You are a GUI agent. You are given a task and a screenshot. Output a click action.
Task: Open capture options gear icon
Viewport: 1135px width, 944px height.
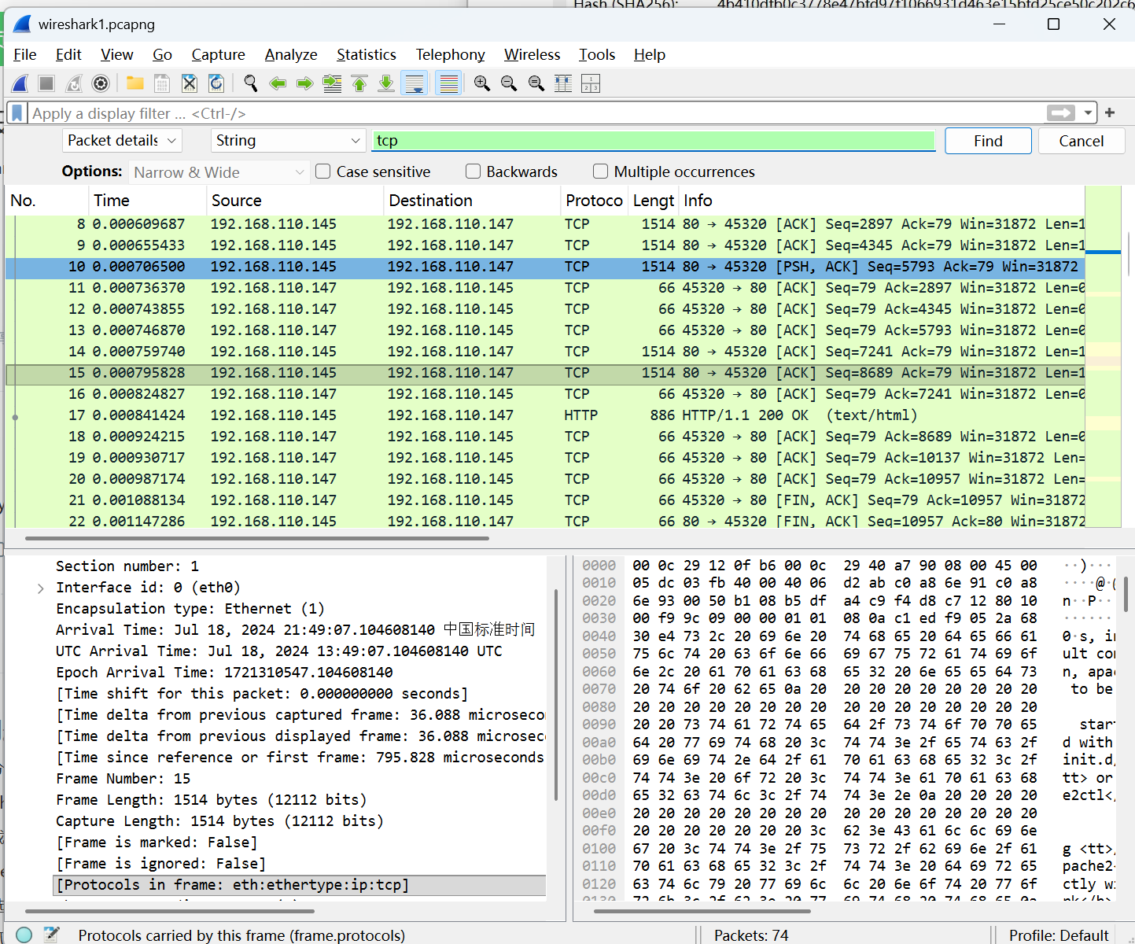coord(100,83)
